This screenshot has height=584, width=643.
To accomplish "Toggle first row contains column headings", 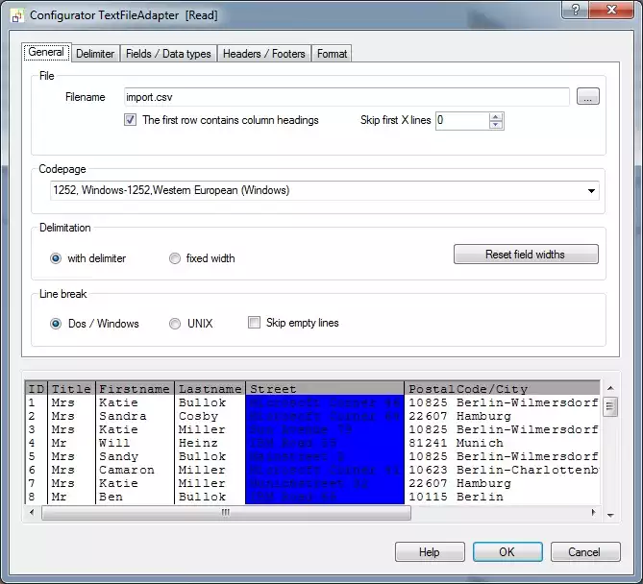I will point(131,120).
